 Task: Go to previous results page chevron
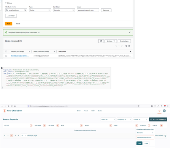point(116,46)
